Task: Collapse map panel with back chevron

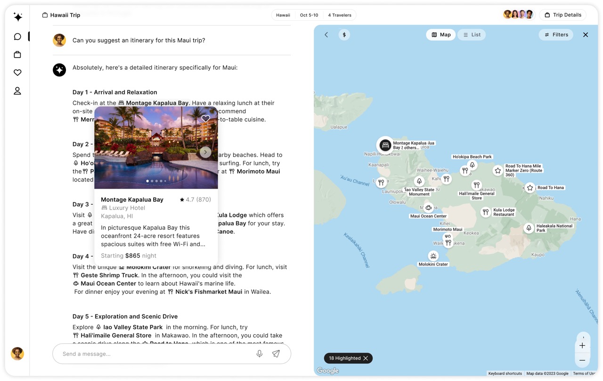Action: [326, 35]
